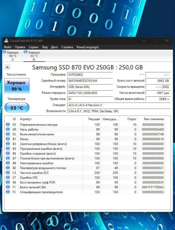The image size is (175, 230).
Task: Click the Интерфейс field USB (Serial ATA)
Action: click(90, 87)
